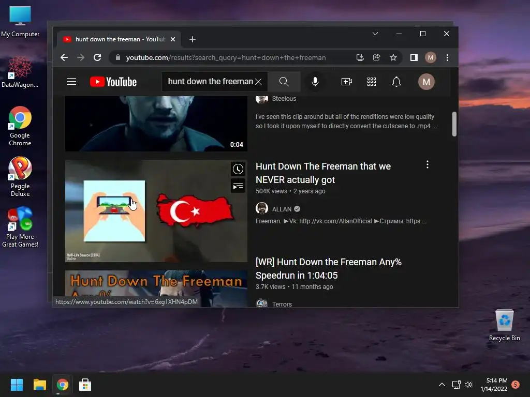Open the Chrome profile avatar

(430, 58)
